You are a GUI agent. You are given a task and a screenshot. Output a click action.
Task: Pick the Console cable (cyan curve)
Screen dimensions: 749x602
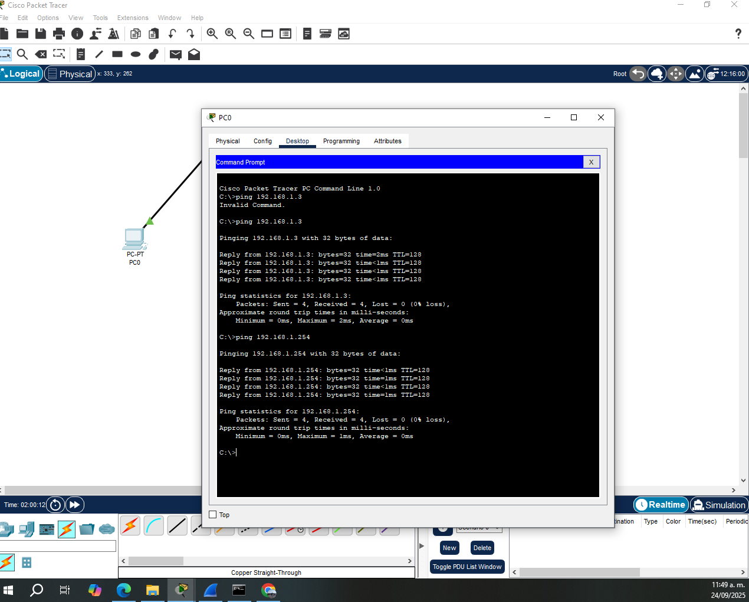(x=154, y=525)
